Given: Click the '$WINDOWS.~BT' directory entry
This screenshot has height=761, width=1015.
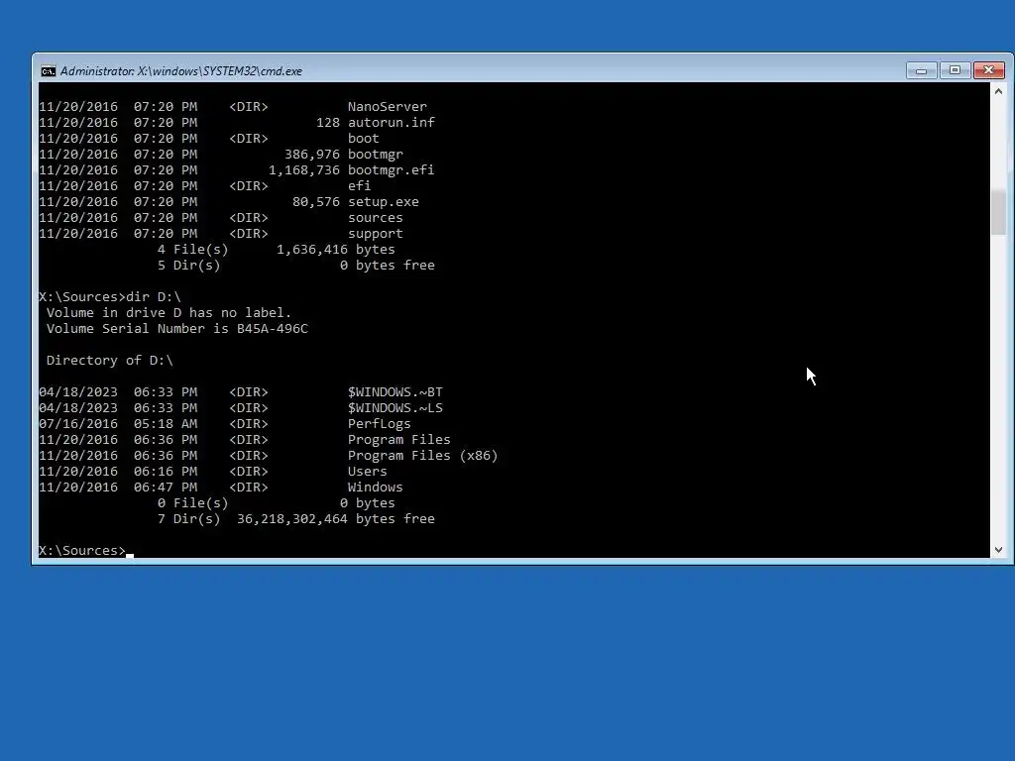Looking at the screenshot, I should 395,392.
